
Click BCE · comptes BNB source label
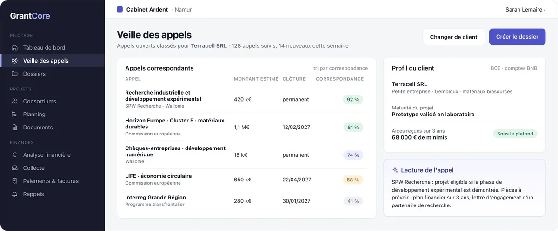514,68
